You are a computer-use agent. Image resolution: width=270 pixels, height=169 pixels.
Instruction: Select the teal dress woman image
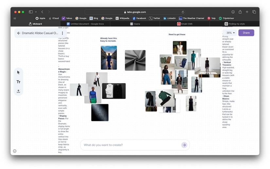click(194, 59)
